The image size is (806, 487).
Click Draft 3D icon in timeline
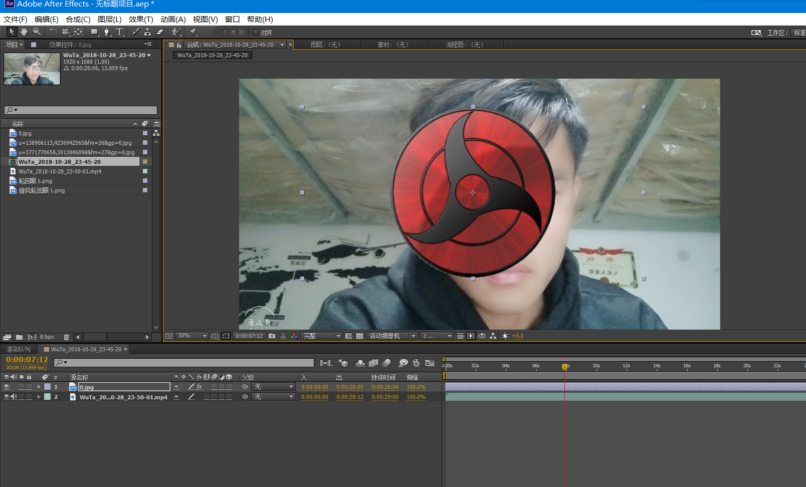(343, 363)
